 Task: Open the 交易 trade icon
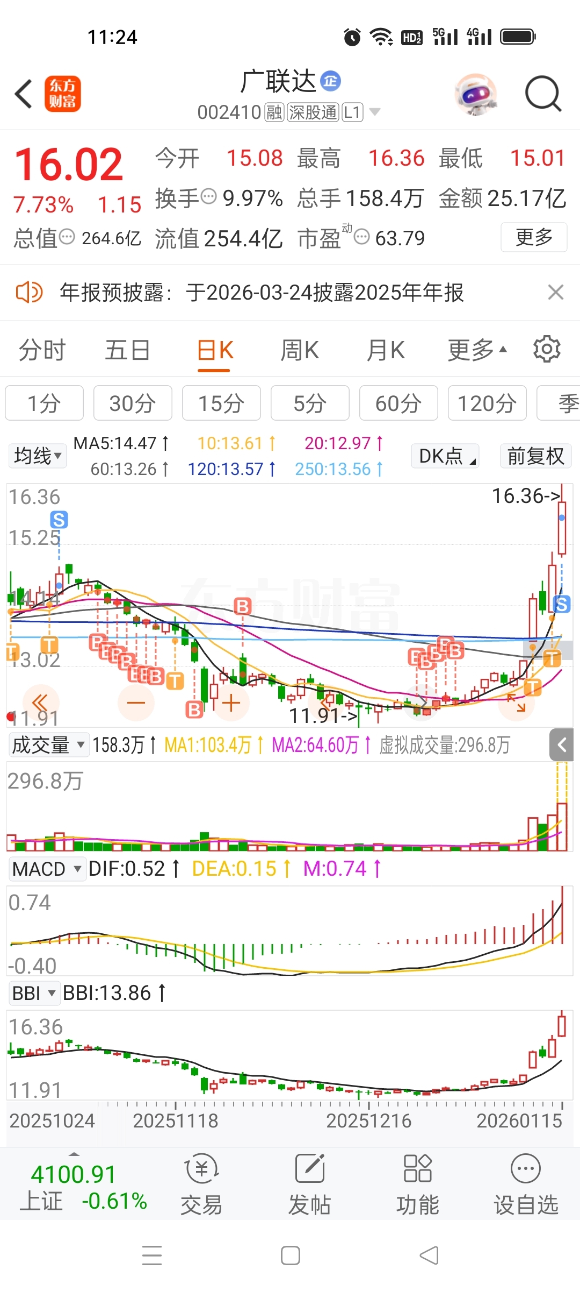click(x=201, y=1183)
